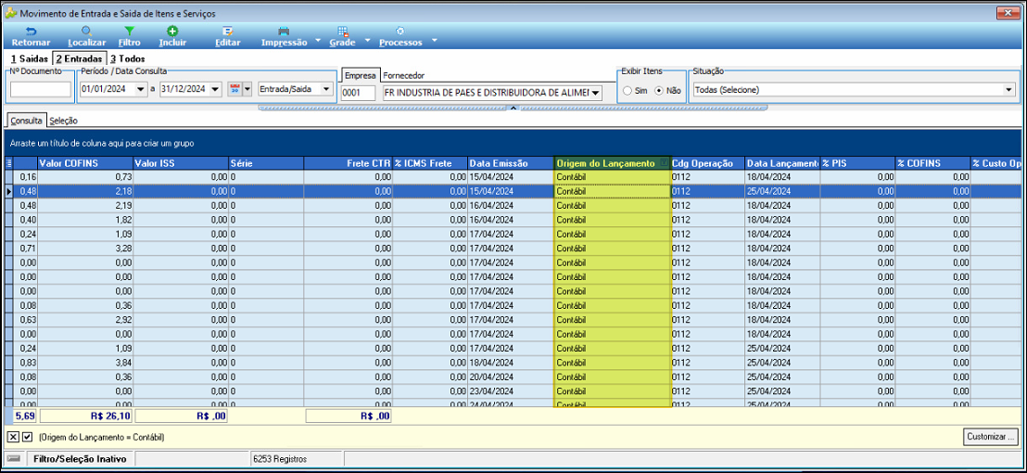
Task: Select the Sim radio for Exibir Itens
Action: click(x=628, y=90)
